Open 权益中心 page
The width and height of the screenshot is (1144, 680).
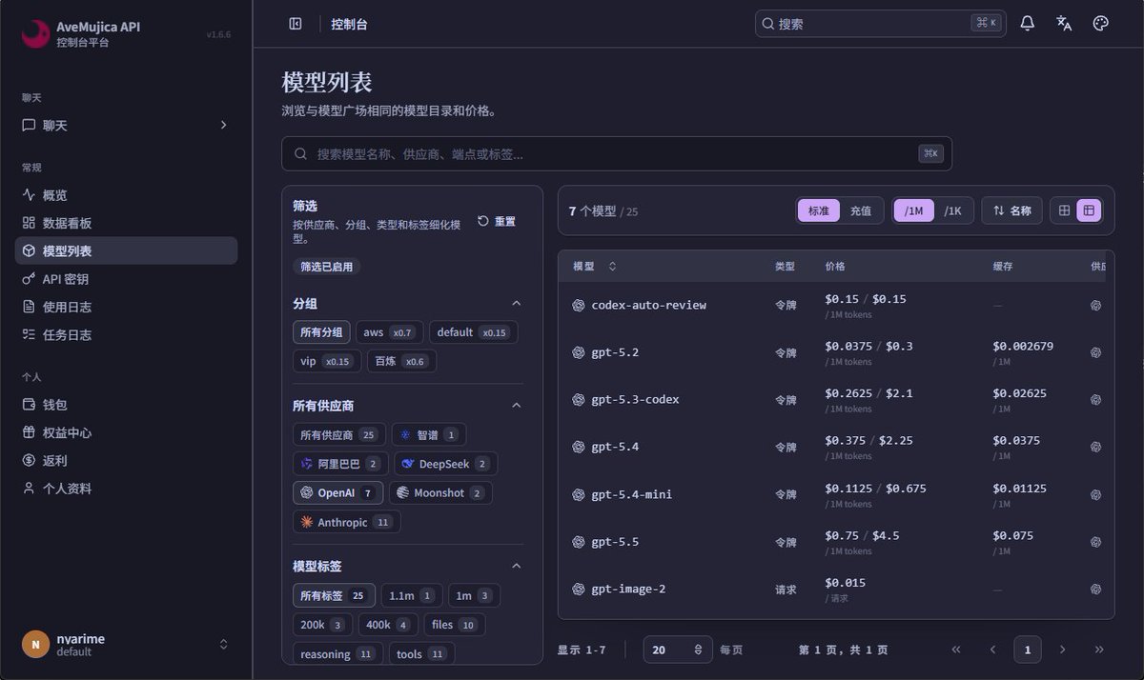click(126, 432)
